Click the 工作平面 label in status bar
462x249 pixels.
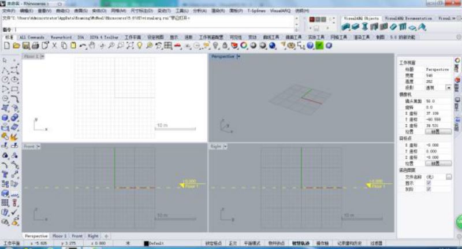(x=11, y=243)
